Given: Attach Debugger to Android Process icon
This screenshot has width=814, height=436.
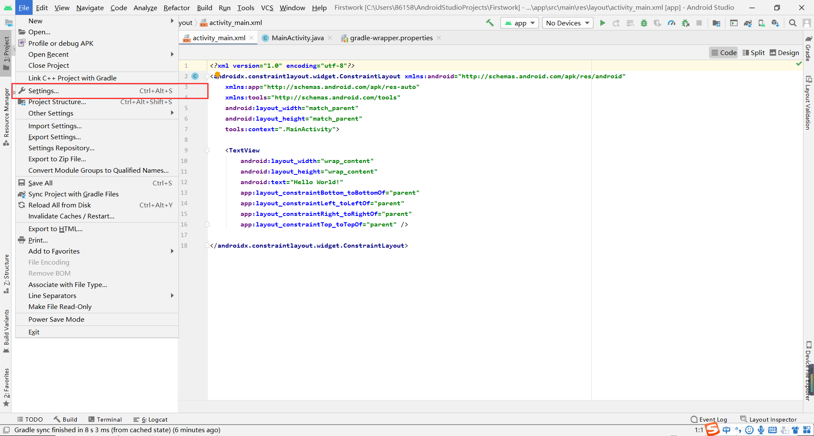Looking at the screenshot, I should (686, 23).
